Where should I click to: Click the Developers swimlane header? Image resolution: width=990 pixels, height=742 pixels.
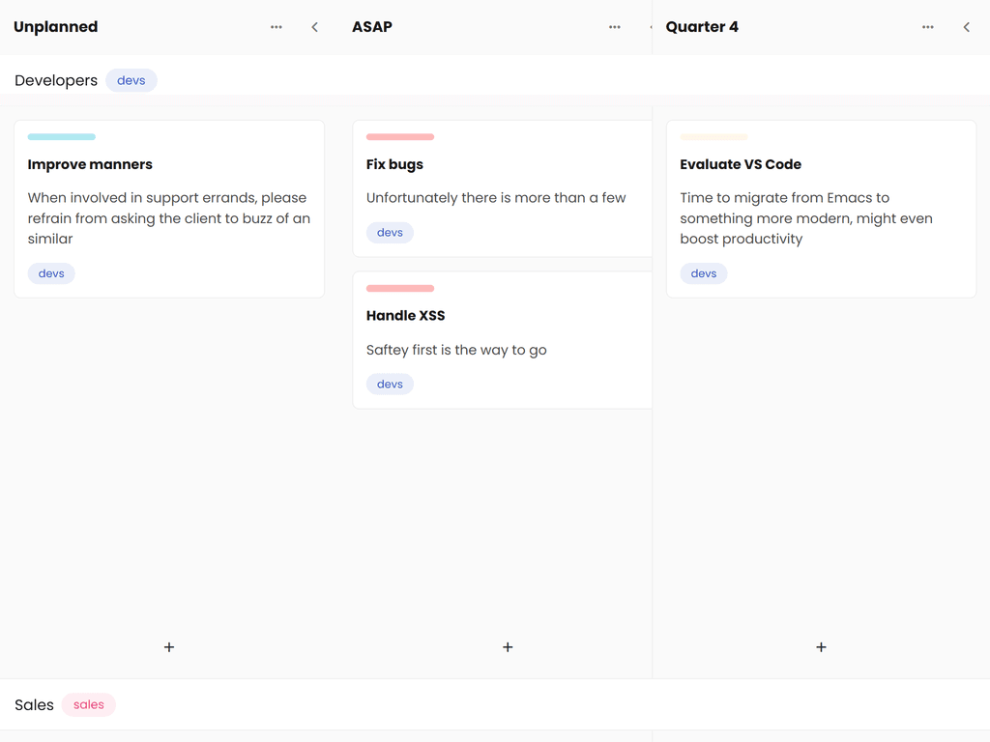(x=56, y=81)
